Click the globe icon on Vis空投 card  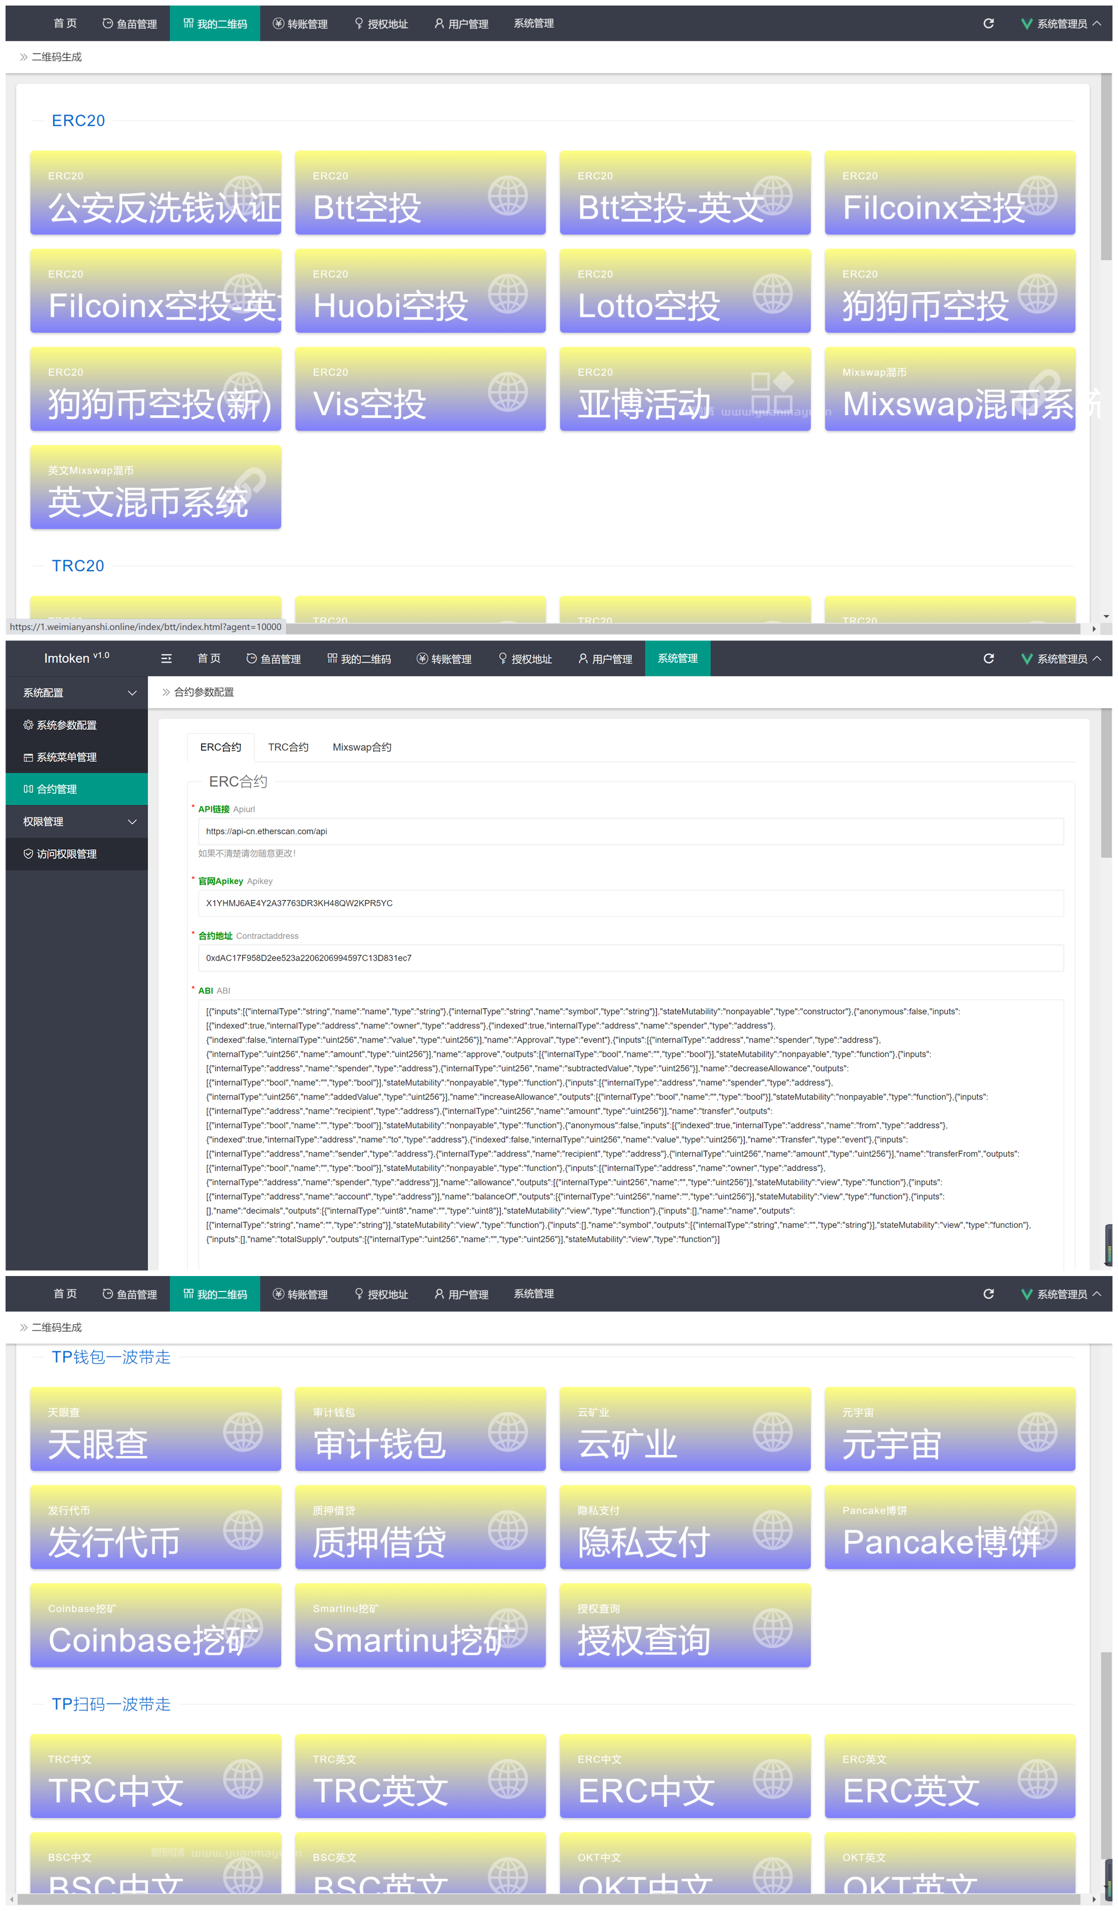coord(508,391)
